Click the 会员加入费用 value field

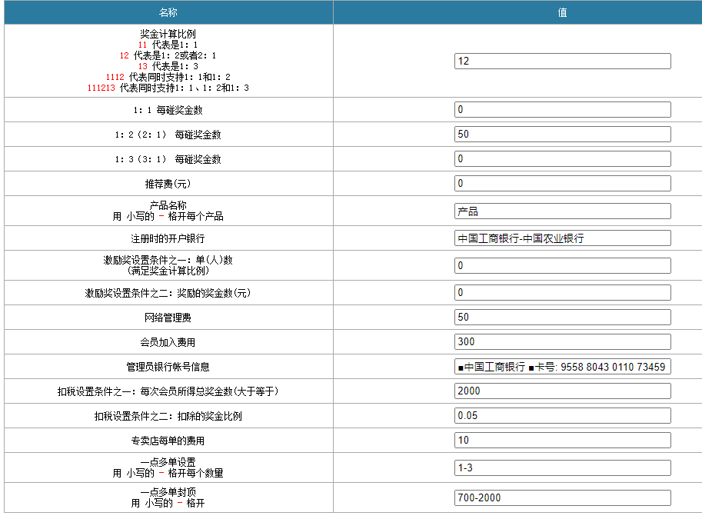click(562, 342)
